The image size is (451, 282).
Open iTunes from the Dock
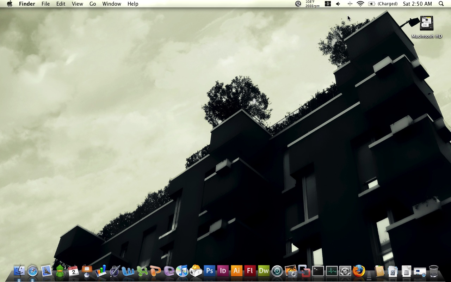coord(183,271)
